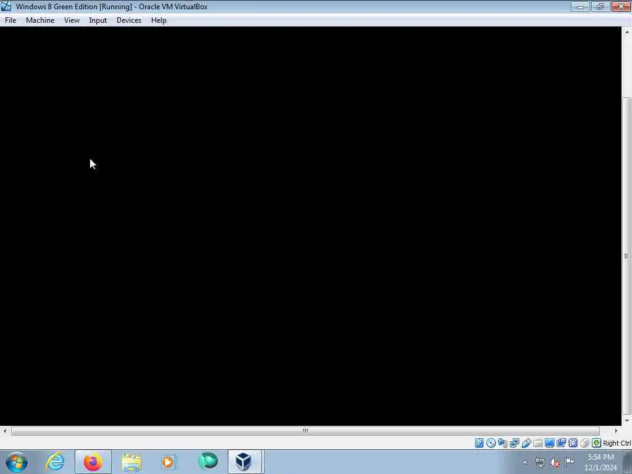Click the CPU virtualization status icon
Viewport: 632px width, 474px height.
tap(573, 443)
